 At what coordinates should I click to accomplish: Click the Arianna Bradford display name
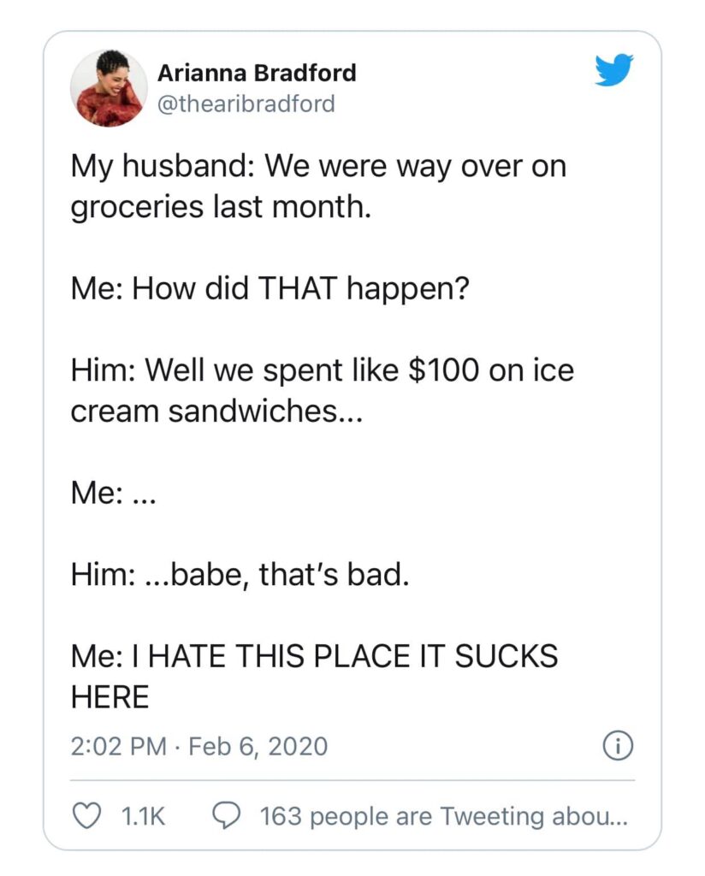pos(257,74)
